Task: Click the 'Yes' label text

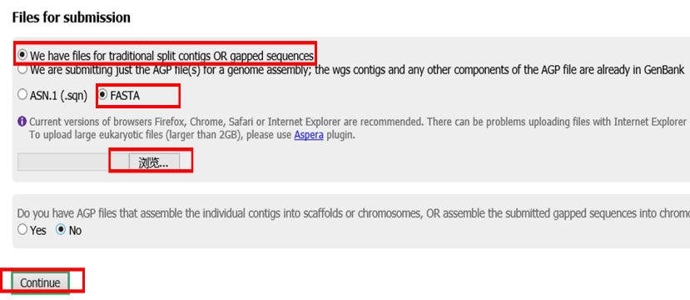Action: [x=37, y=230]
